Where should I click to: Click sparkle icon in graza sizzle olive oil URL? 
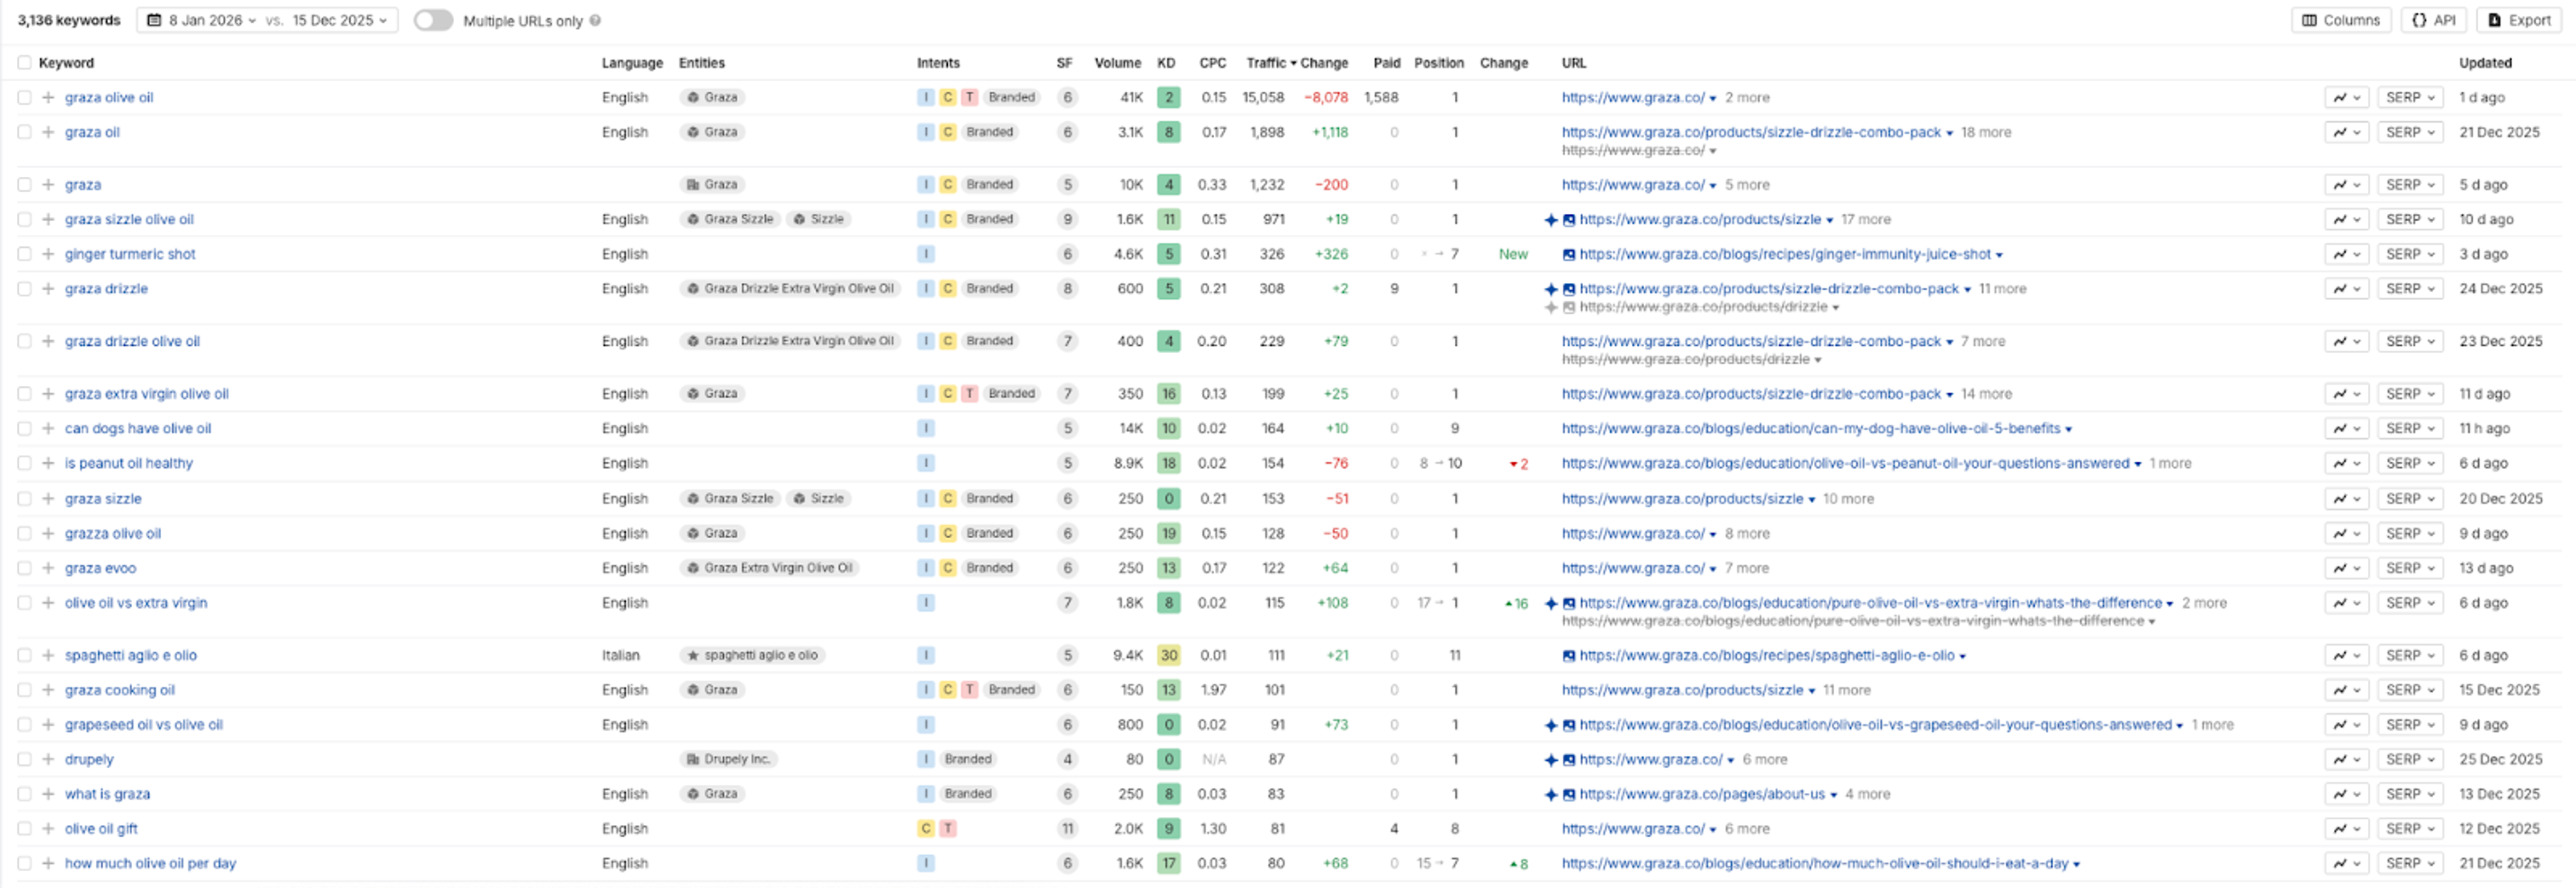1551,220
